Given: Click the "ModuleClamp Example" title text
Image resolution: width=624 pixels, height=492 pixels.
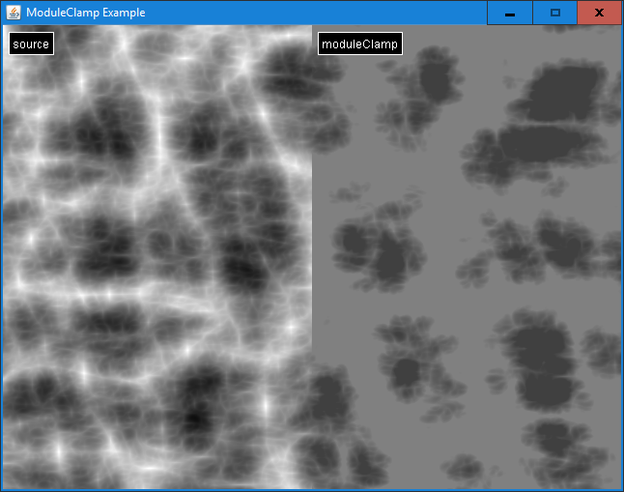Looking at the screenshot, I should point(85,13).
